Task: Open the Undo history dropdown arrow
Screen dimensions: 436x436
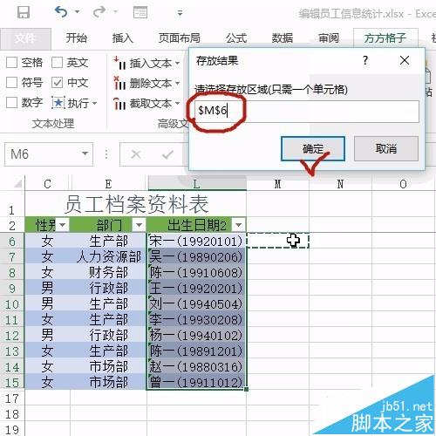Action: [77, 12]
